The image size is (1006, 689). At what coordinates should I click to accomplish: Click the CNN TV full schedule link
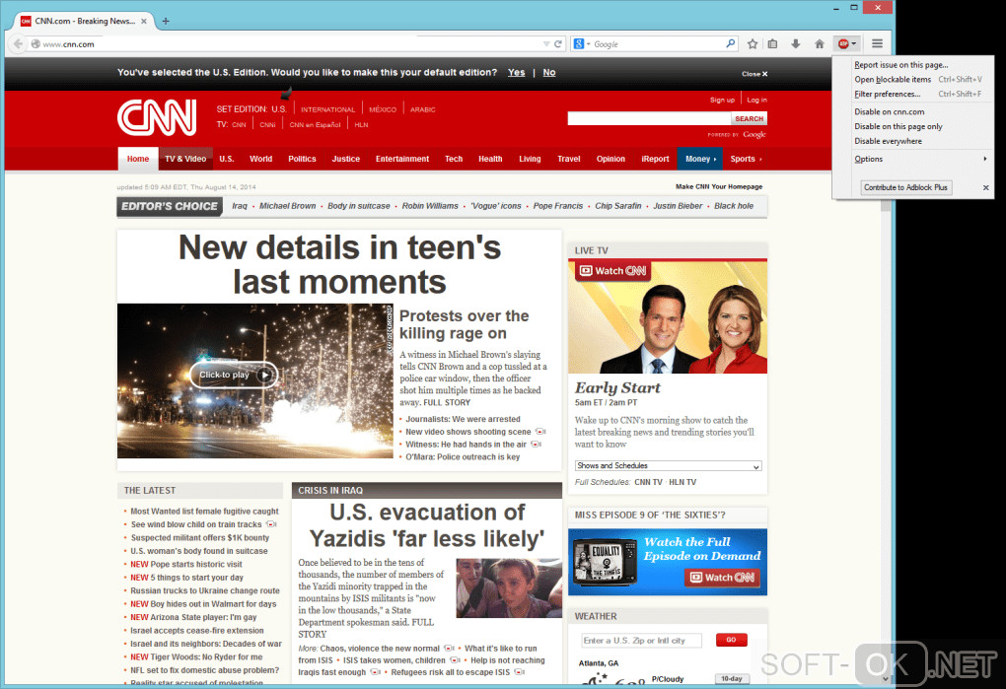pos(648,483)
